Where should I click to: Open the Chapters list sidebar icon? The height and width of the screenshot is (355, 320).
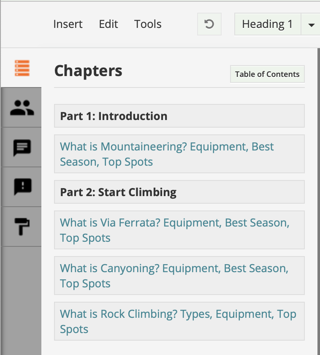point(22,68)
